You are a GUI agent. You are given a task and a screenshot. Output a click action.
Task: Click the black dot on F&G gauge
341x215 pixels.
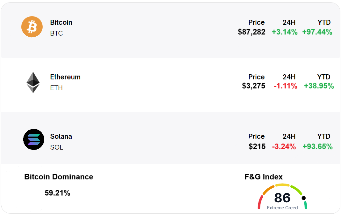304,198
